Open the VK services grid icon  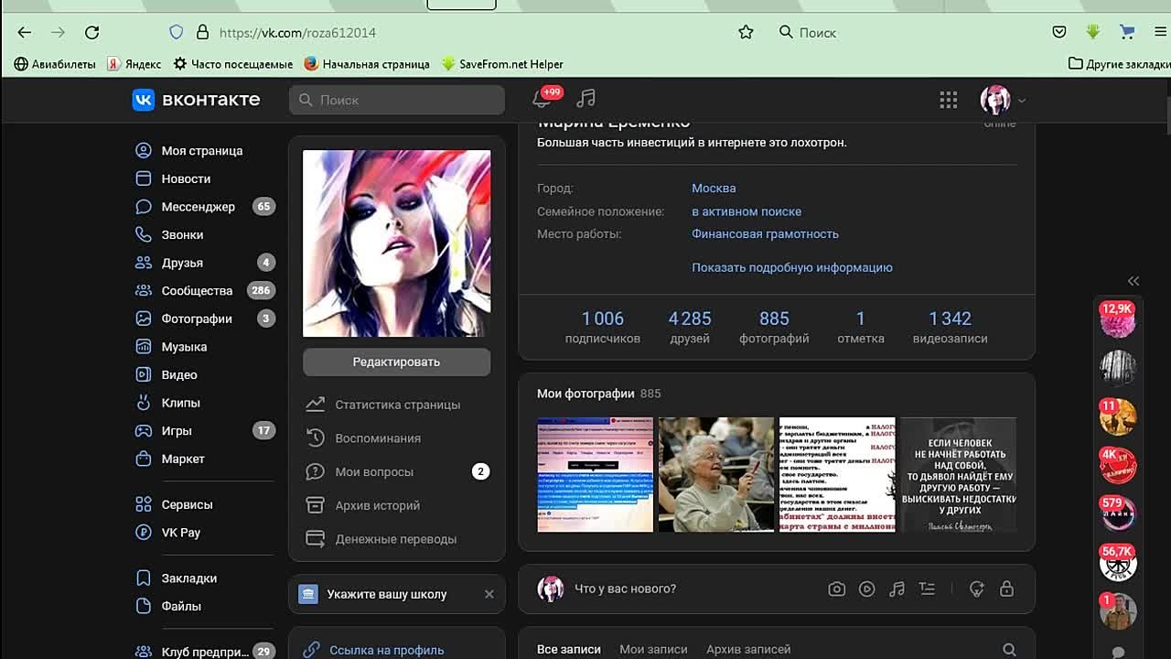point(949,100)
